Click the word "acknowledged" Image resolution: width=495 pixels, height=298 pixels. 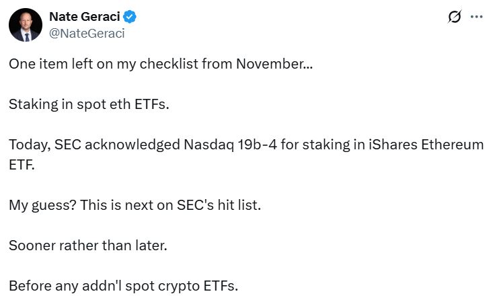click(139, 145)
